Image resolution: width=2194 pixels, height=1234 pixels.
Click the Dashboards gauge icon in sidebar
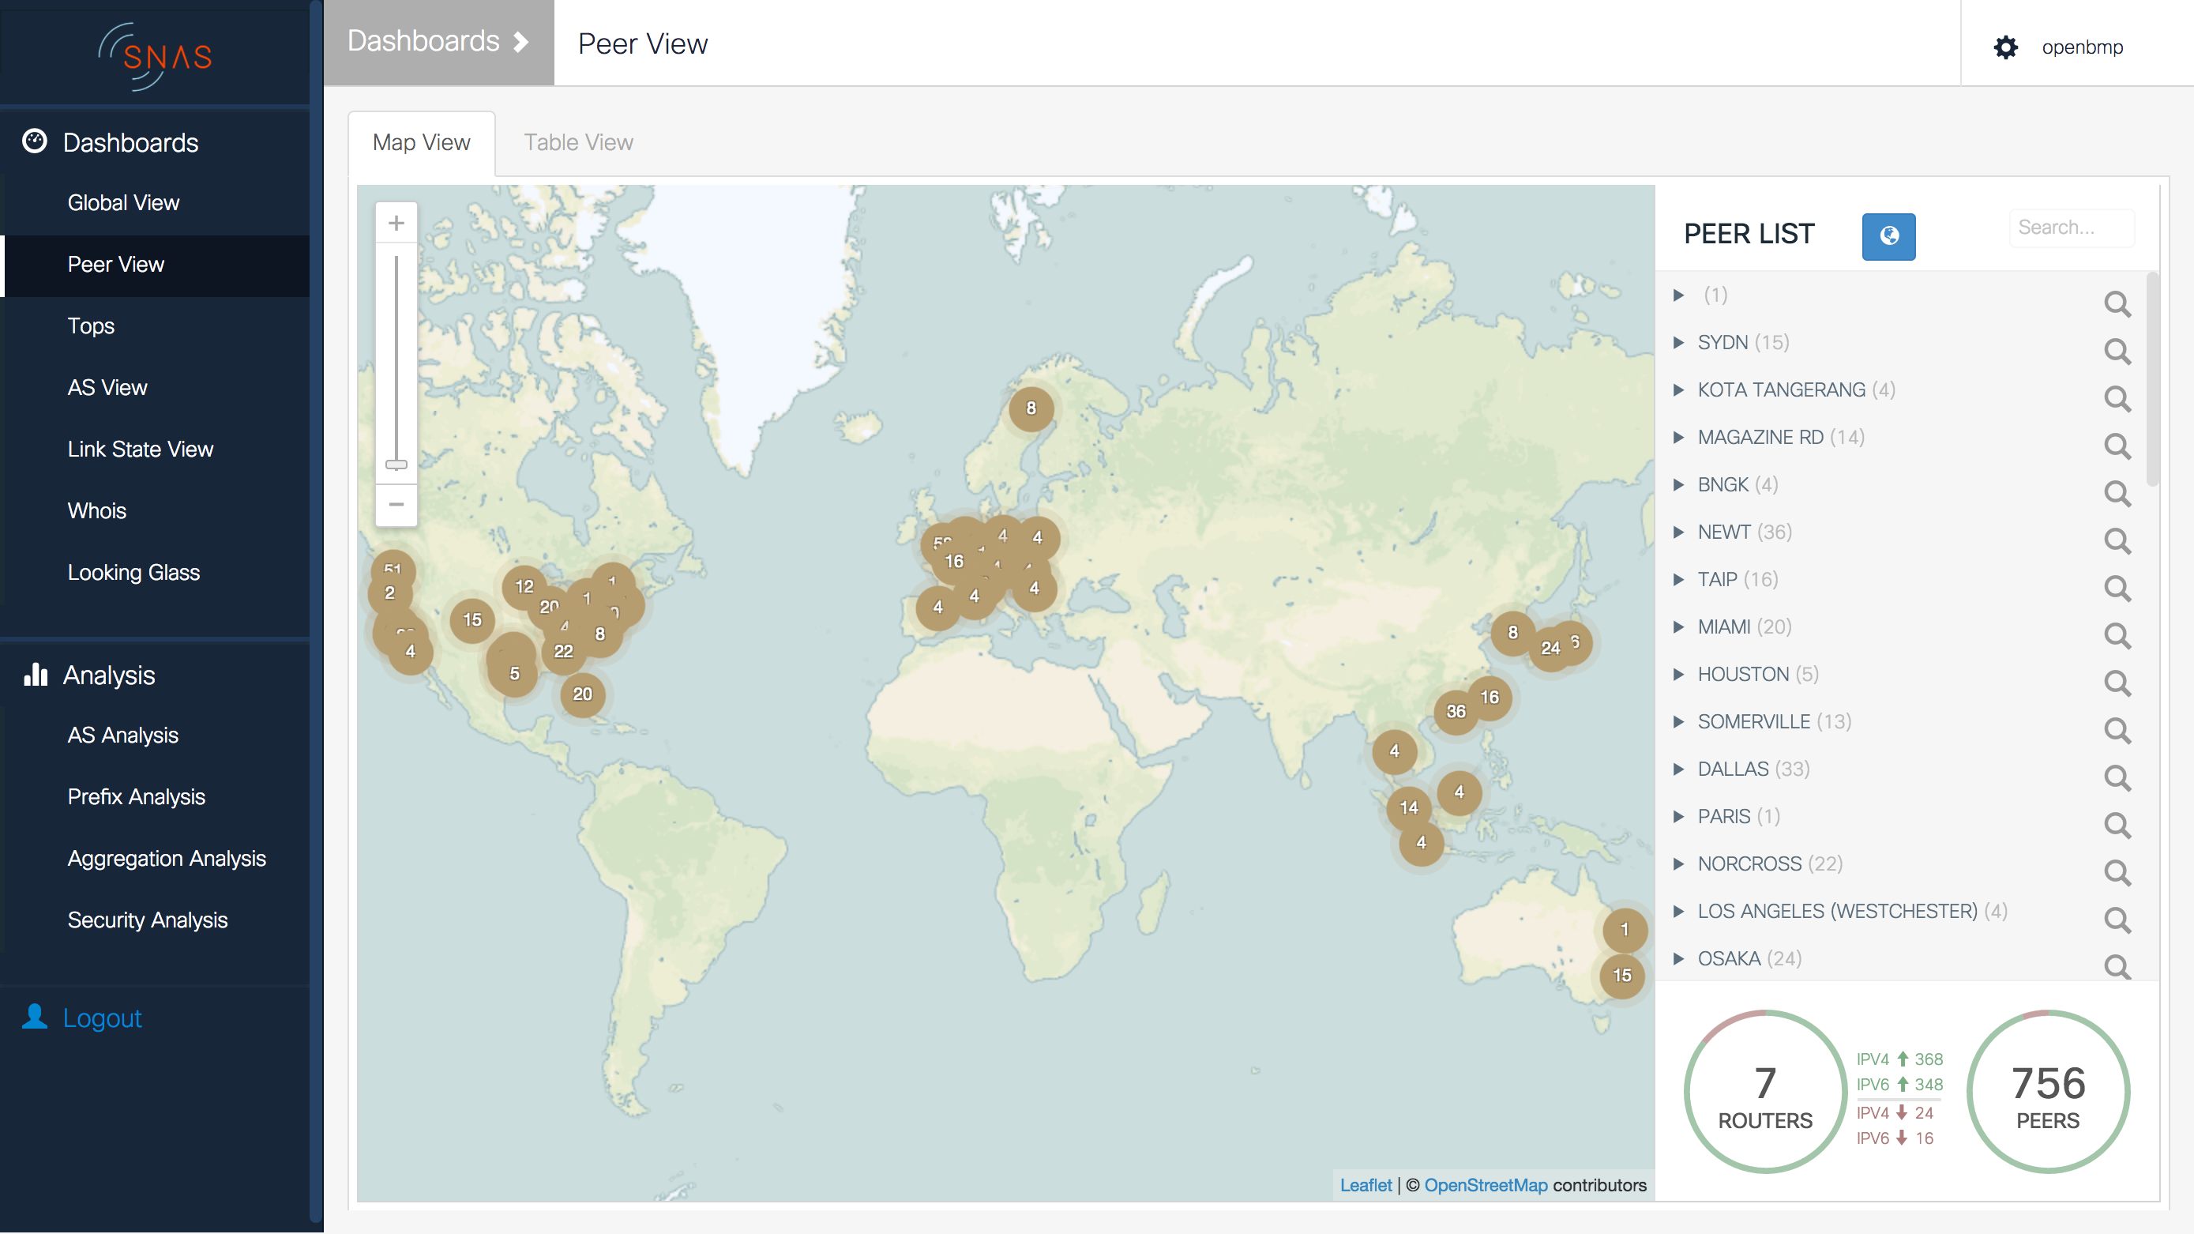pyautogui.click(x=34, y=141)
